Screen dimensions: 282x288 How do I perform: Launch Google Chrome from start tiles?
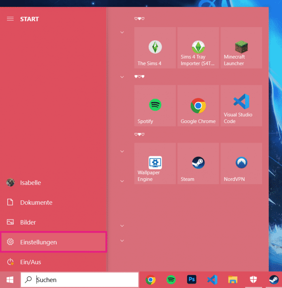pyautogui.click(x=198, y=106)
